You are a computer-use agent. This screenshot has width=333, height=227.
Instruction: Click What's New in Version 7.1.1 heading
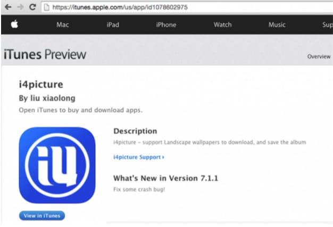(x=165, y=178)
